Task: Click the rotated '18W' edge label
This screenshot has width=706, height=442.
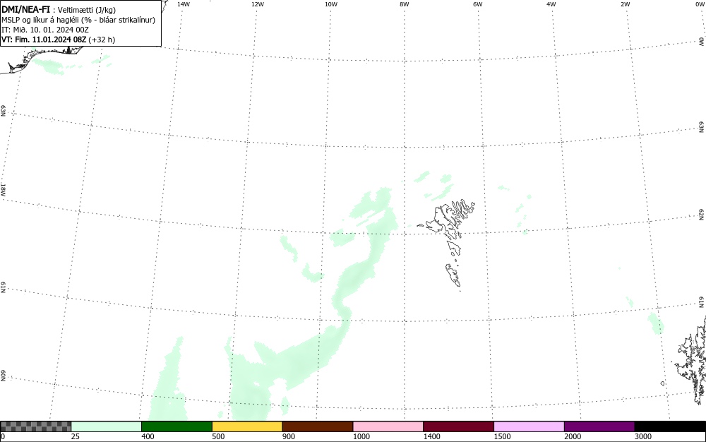Action: click(x=4, y=189)
